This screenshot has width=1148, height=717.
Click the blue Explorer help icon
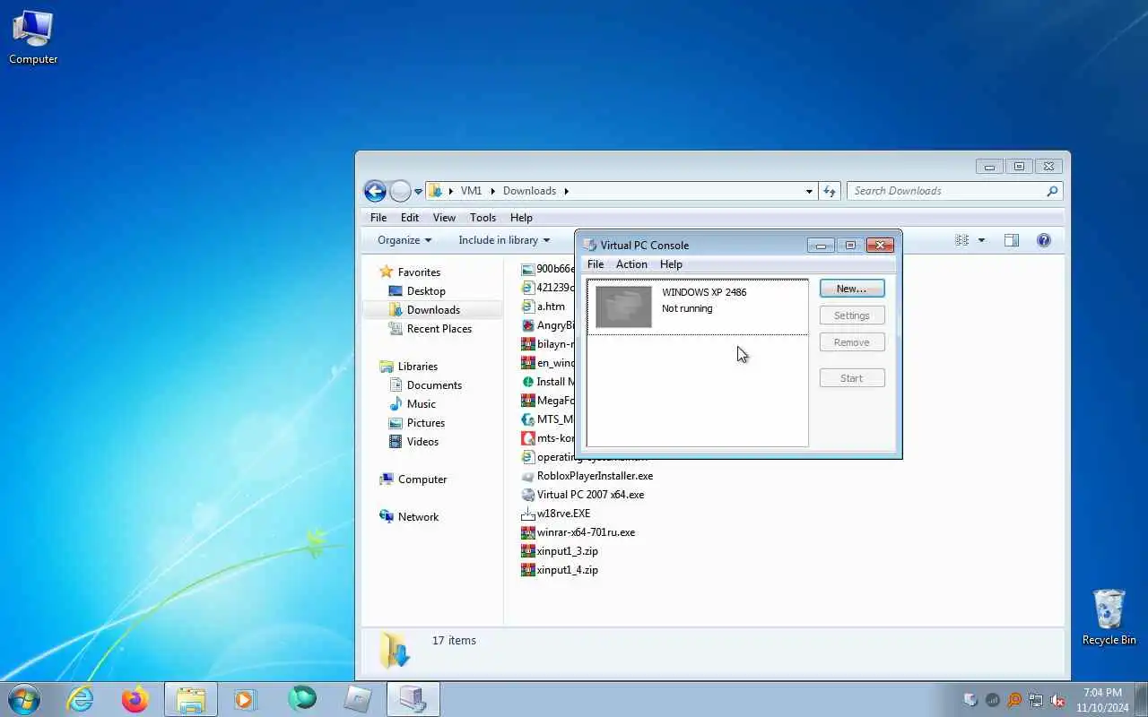coord(1043,240)
